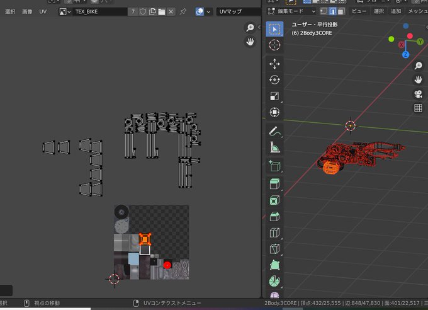Click the user count 7 button
The height and width of the screenshot is (310, 428).
(133, 11)
